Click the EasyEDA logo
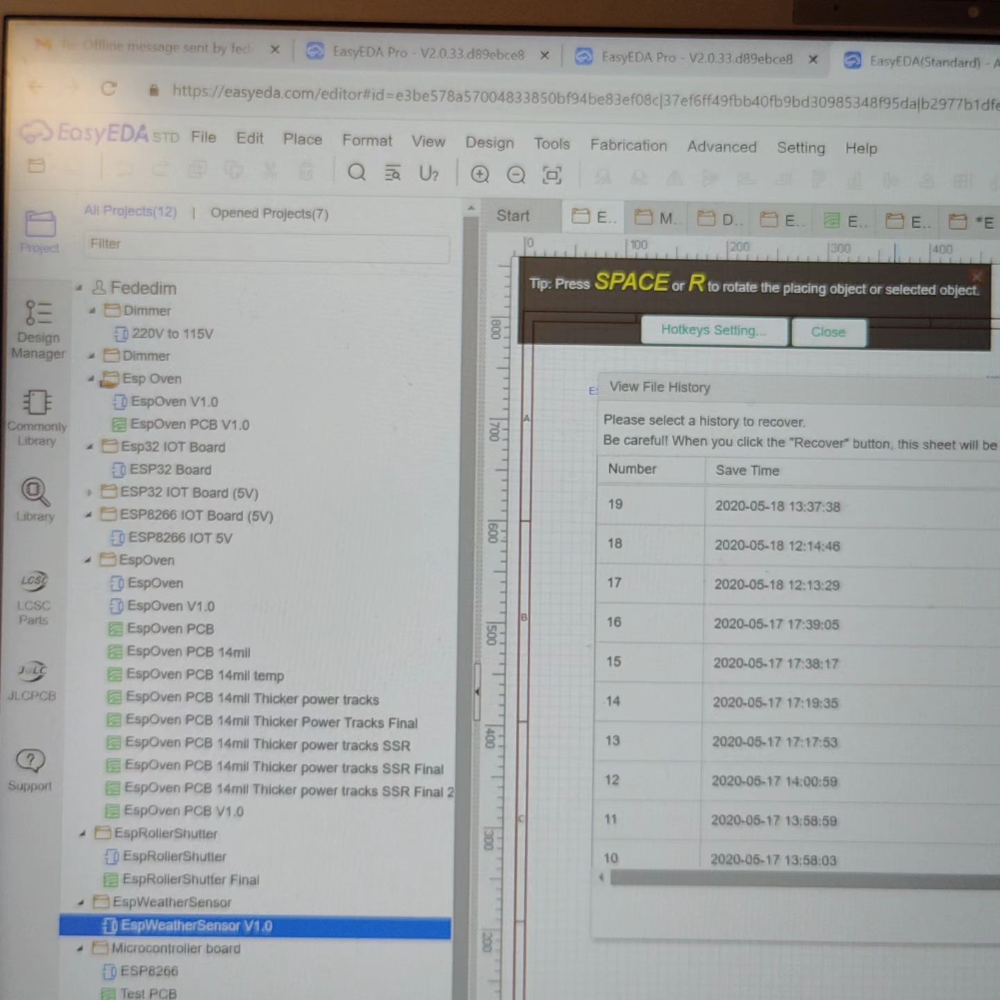The image size is (1000, 1000). click(97, 133)
